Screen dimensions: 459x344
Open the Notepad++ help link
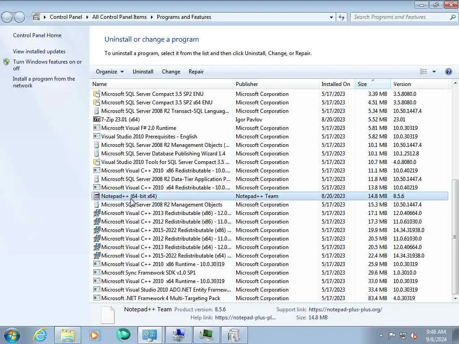(245, 318)
